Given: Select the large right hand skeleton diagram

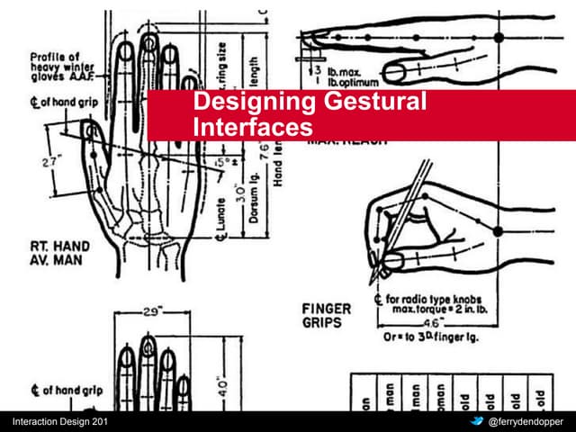Looking at the screenshot, I should [153, 180].
